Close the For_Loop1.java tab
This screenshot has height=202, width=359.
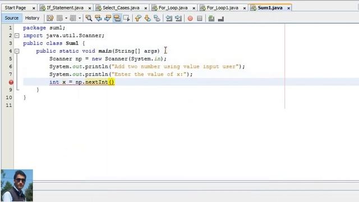click(245, 8)
